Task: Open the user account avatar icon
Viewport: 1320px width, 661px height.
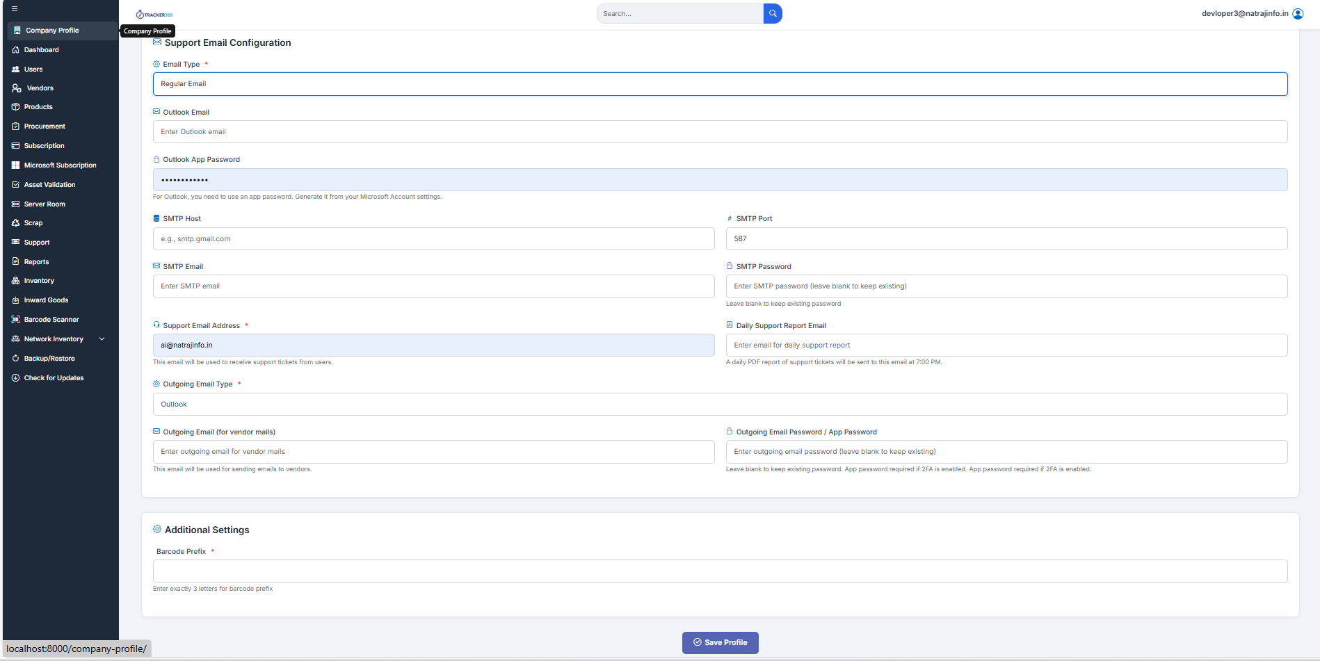Action: click(1298, 14)
